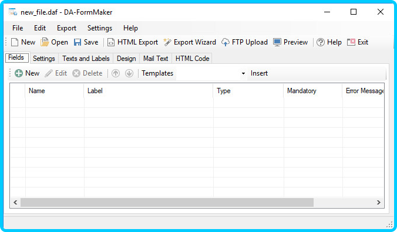The height and width of the screenshot is (232, 397).
Task: Launch the Export Wizard
Action: (190, 42)
